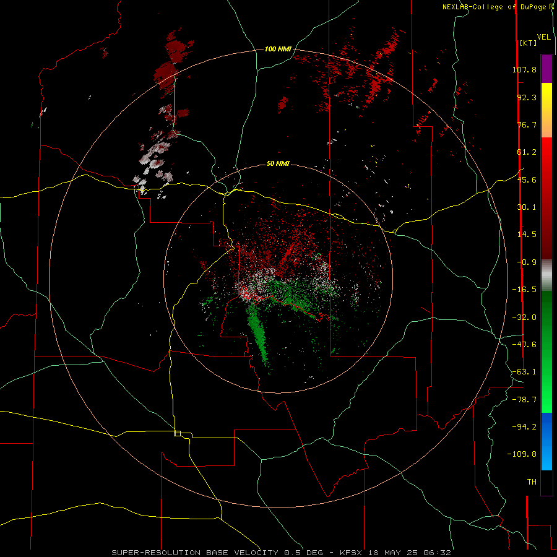Click the 100 NMI range ring label
Viewport: 557px width, 557px height.
[x=278, y=49]
